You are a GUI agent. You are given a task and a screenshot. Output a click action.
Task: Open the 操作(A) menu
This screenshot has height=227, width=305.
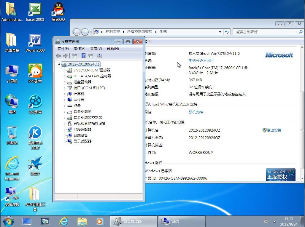click(79, 49)
